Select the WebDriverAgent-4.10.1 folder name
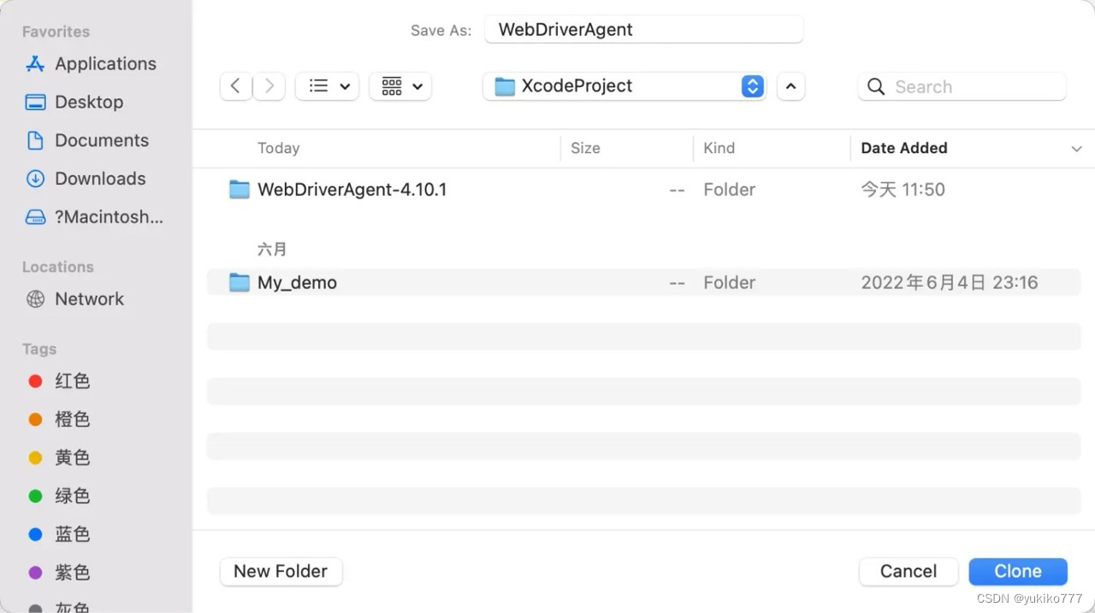 [x=352, y=190]
